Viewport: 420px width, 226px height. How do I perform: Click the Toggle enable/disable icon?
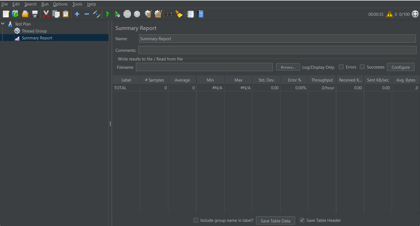[96, 14]
